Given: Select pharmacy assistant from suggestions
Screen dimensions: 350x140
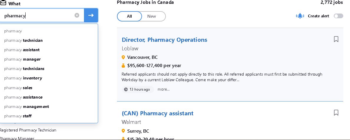Looking at the screenshot, I should pos(49,50).
